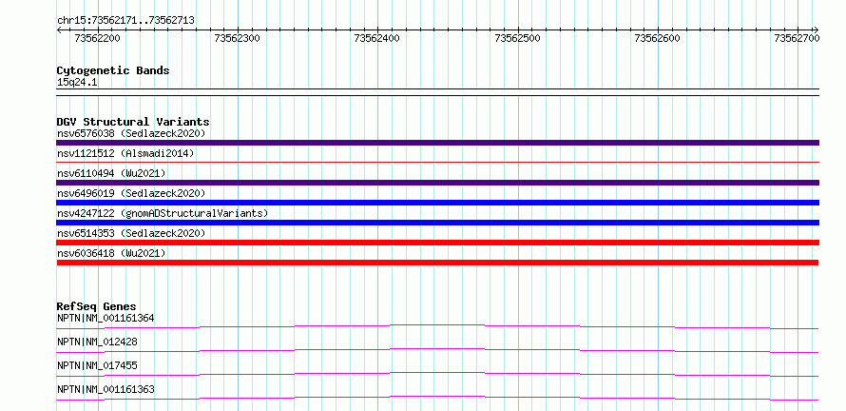The height and width of the screenshot is (411, 846).
Task: Open variant nsv6036418 (Wu2021) label
Action: pyautogui.click(x=111, y=253)
